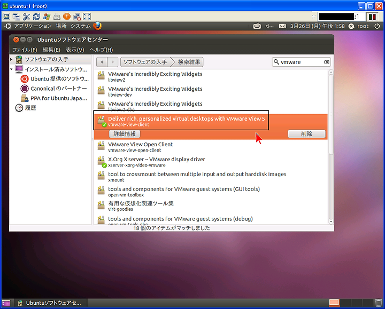
Task: Open the power session menu icon
Action: point(377,26)
